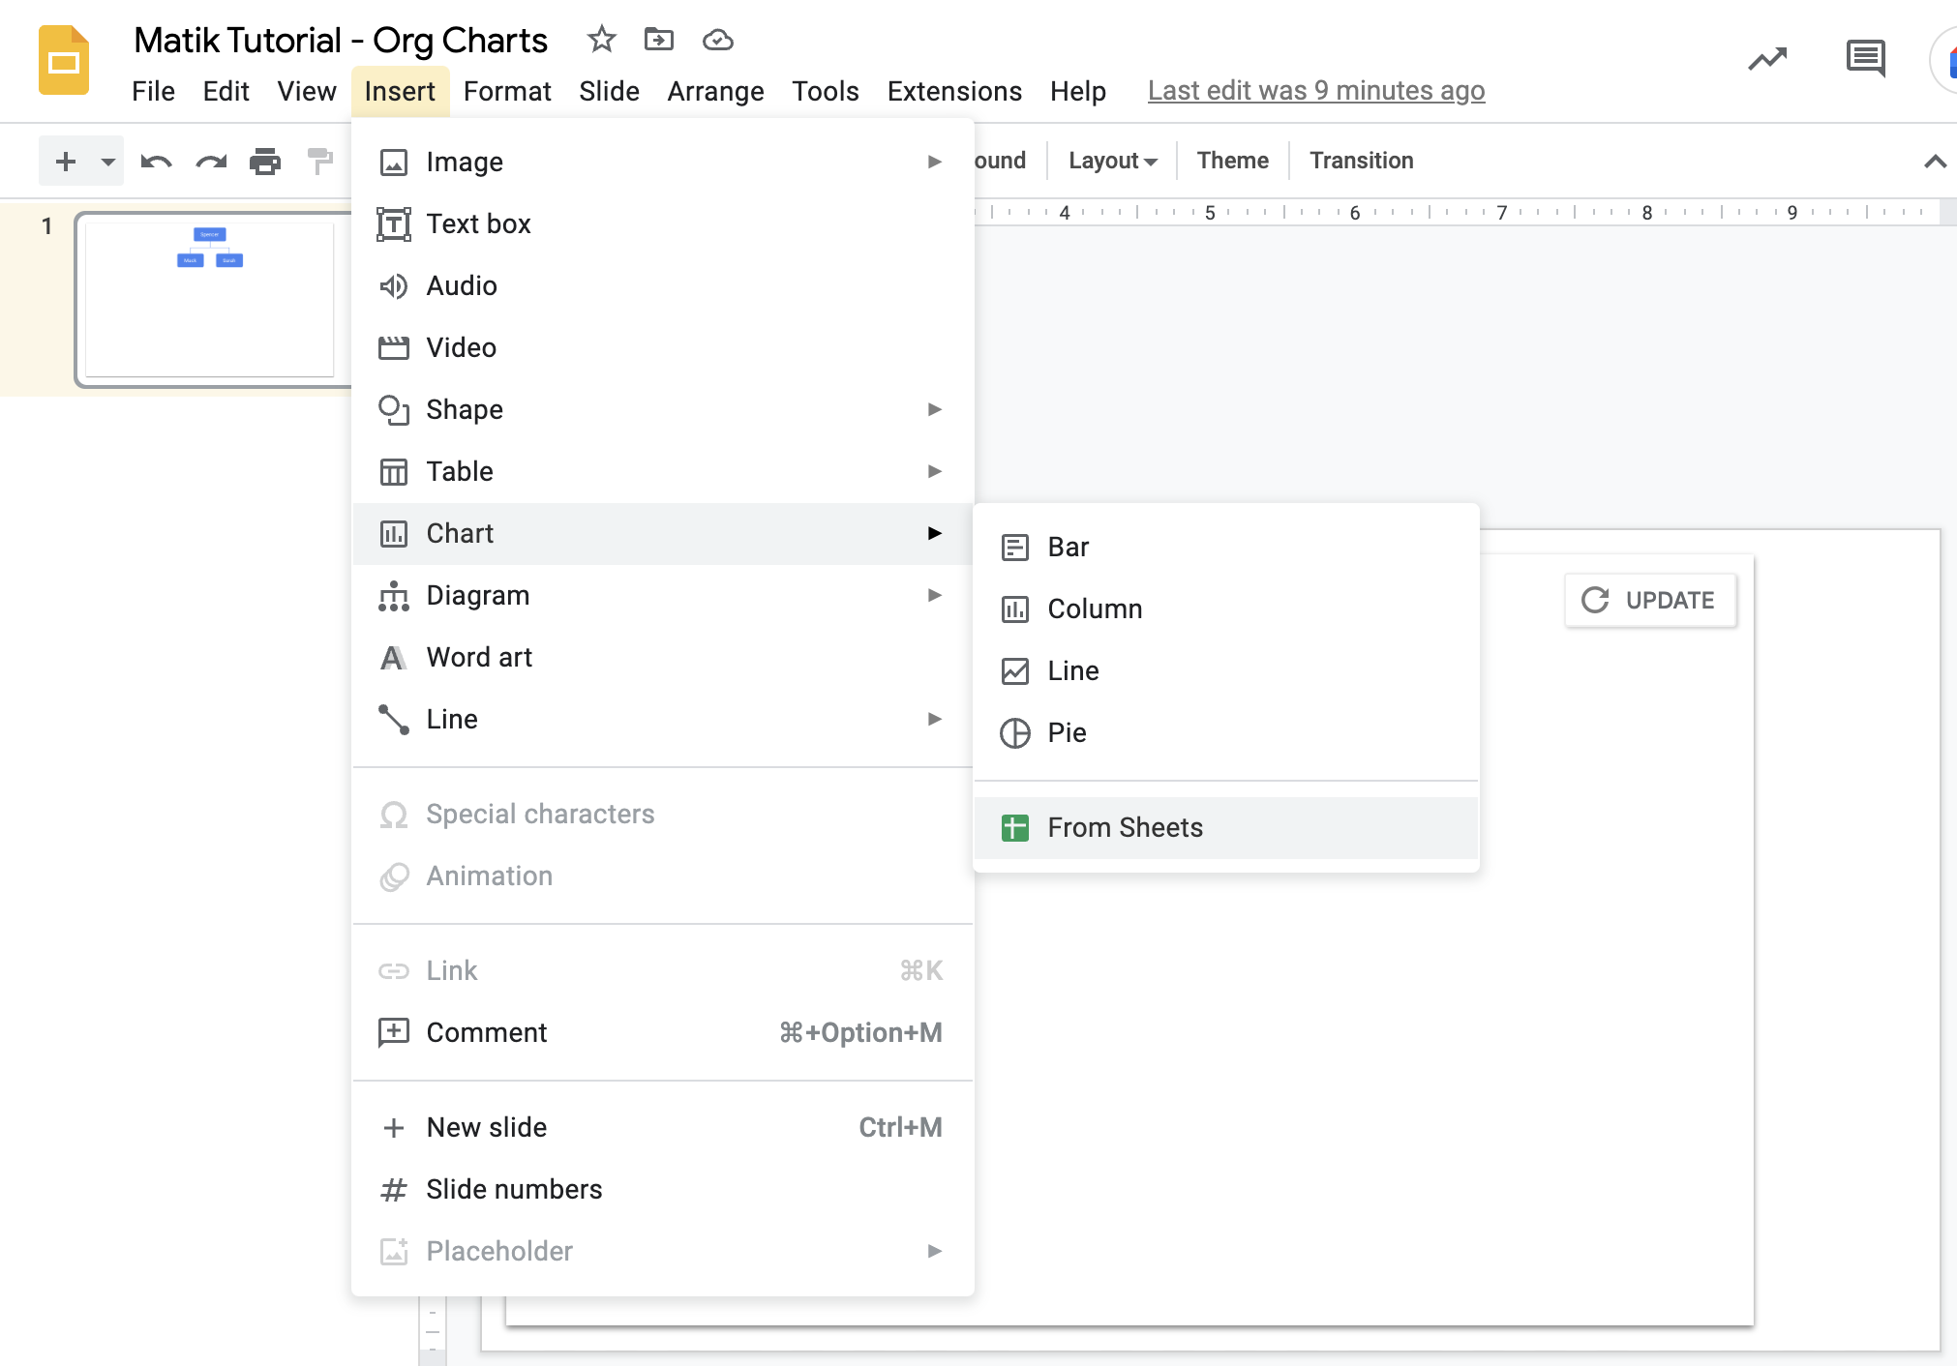Click the Diagram hierarchy icon
The image size is (1957, 1366).
(393, 596)
